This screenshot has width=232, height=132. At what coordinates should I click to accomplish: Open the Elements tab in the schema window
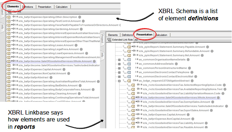[x=13, y=7]
